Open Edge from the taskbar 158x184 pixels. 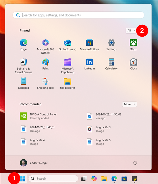(114, 179)
